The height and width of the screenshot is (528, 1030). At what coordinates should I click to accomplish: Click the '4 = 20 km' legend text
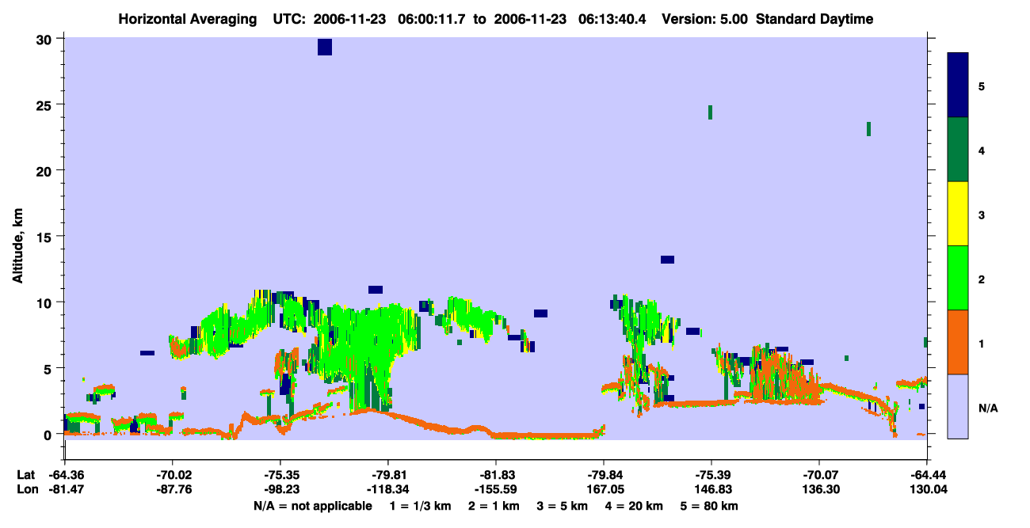[x=635, y=506]
